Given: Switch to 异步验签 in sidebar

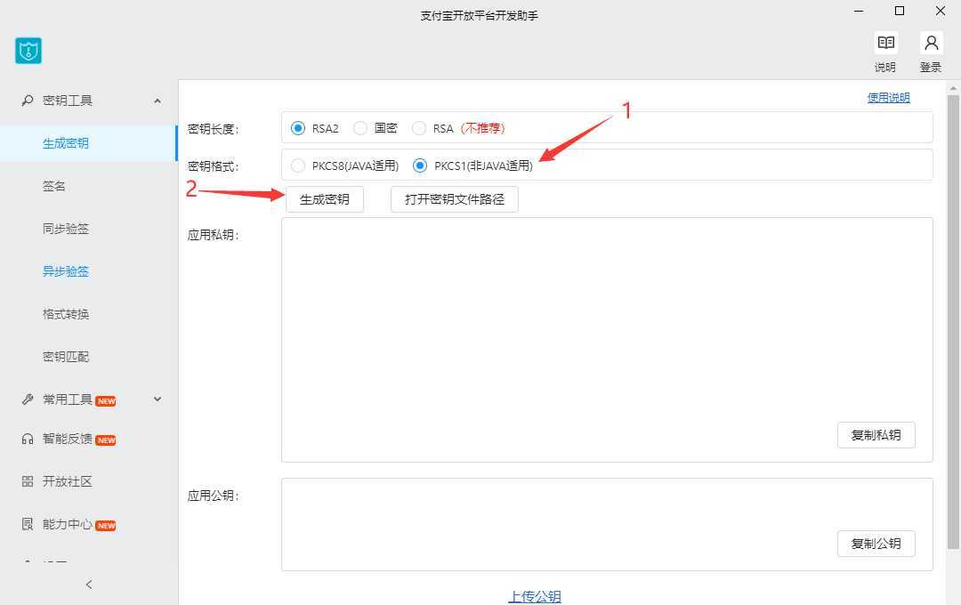Looking at the screenshot, I should coord(65,270).
